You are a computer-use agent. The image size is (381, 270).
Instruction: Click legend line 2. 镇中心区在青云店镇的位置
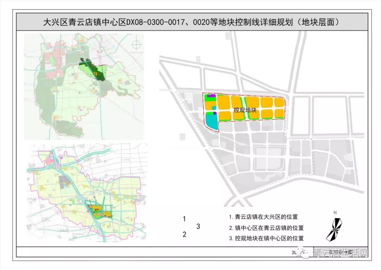click(266, 228)
